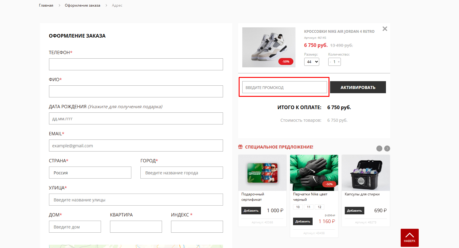Open the Кроссовки Nike Air Jordan 4 Retro title

pyautogui.click(x=339, y=32)
